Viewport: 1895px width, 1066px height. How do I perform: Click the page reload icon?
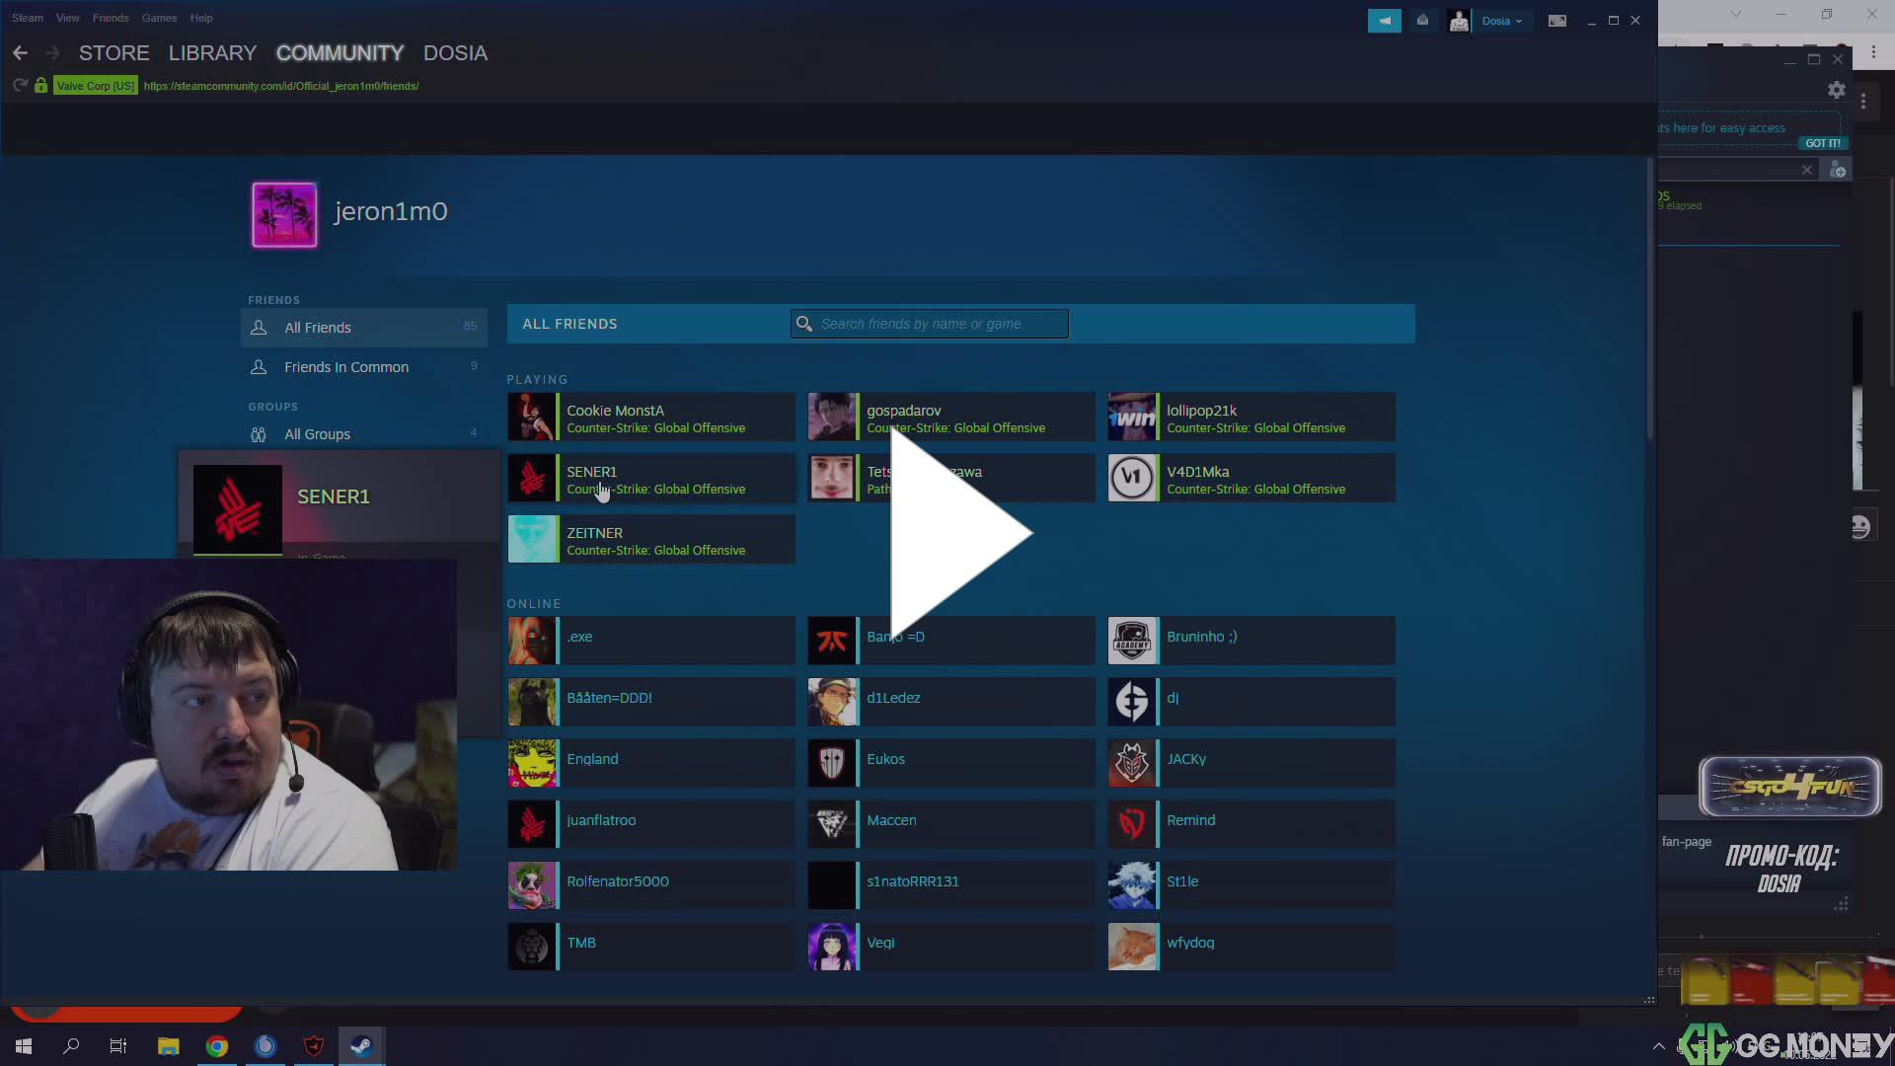click(x=20, y=86)
